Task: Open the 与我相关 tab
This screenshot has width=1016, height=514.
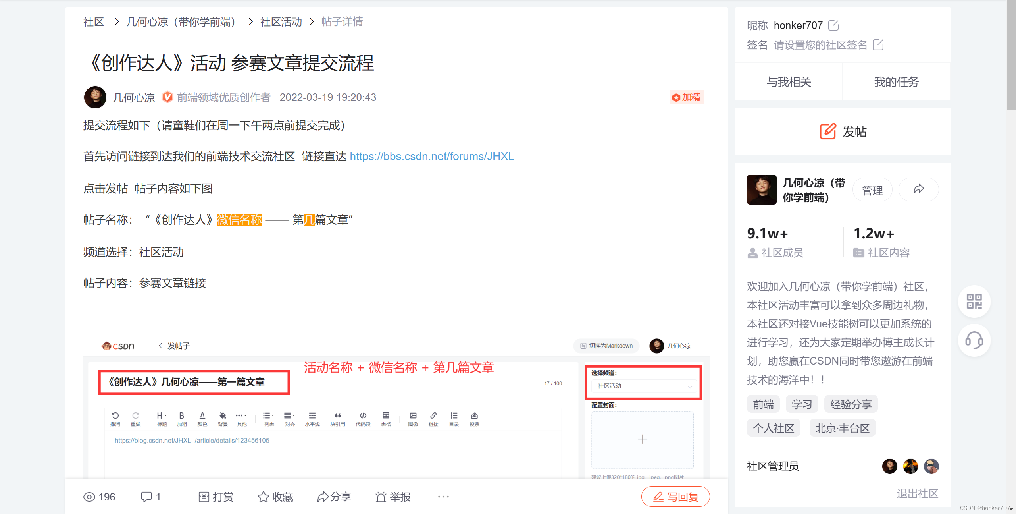Action: (x=789, y=82)
